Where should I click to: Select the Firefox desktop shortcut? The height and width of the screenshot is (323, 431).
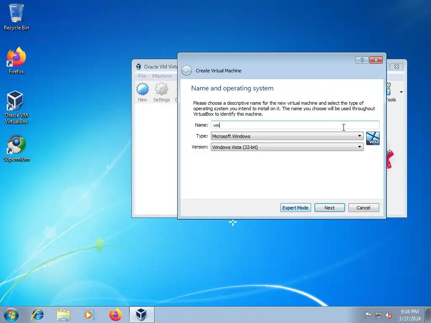pos(16,61)
